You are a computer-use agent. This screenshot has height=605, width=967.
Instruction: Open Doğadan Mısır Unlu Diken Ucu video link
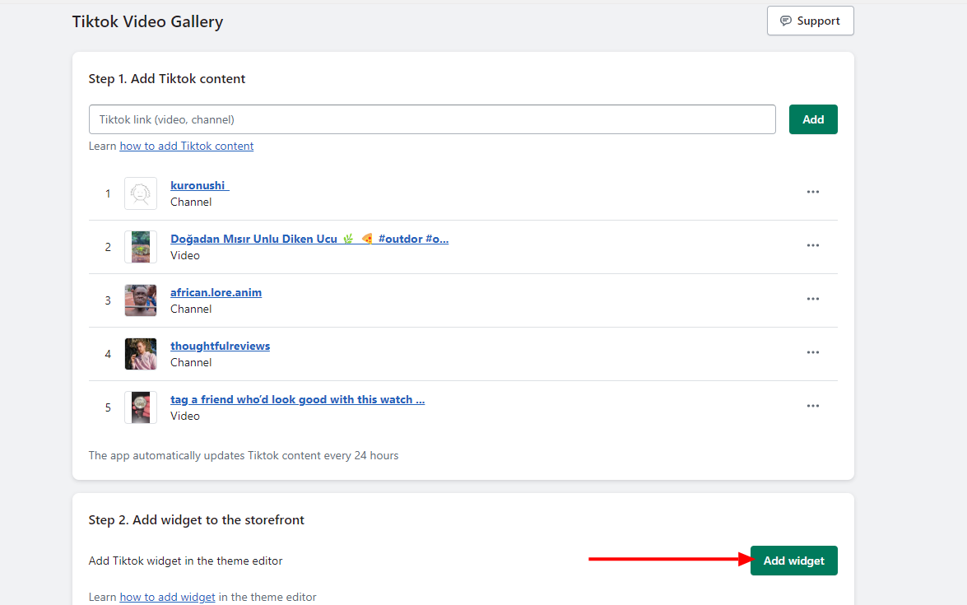point(309,240)
